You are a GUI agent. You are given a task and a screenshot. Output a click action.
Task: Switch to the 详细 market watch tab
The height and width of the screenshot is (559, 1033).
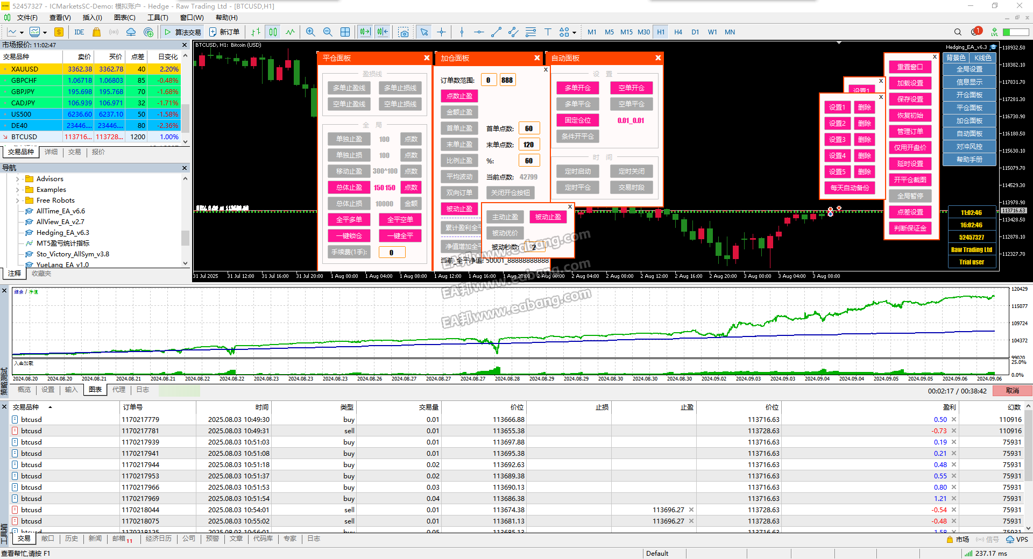[x=51, y=152]
